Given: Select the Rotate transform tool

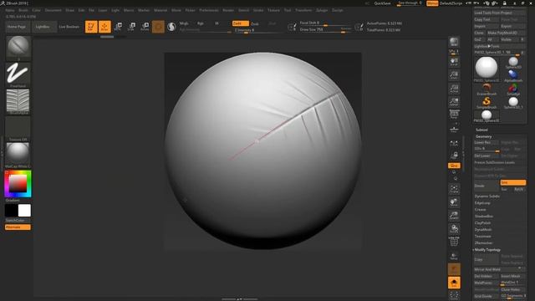Looking at the screenshot, I should pos(145,27).
